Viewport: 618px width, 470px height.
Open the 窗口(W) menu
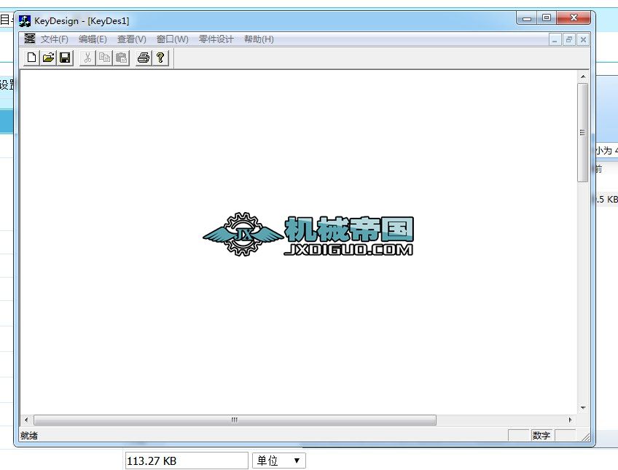(x=172, y=39)
